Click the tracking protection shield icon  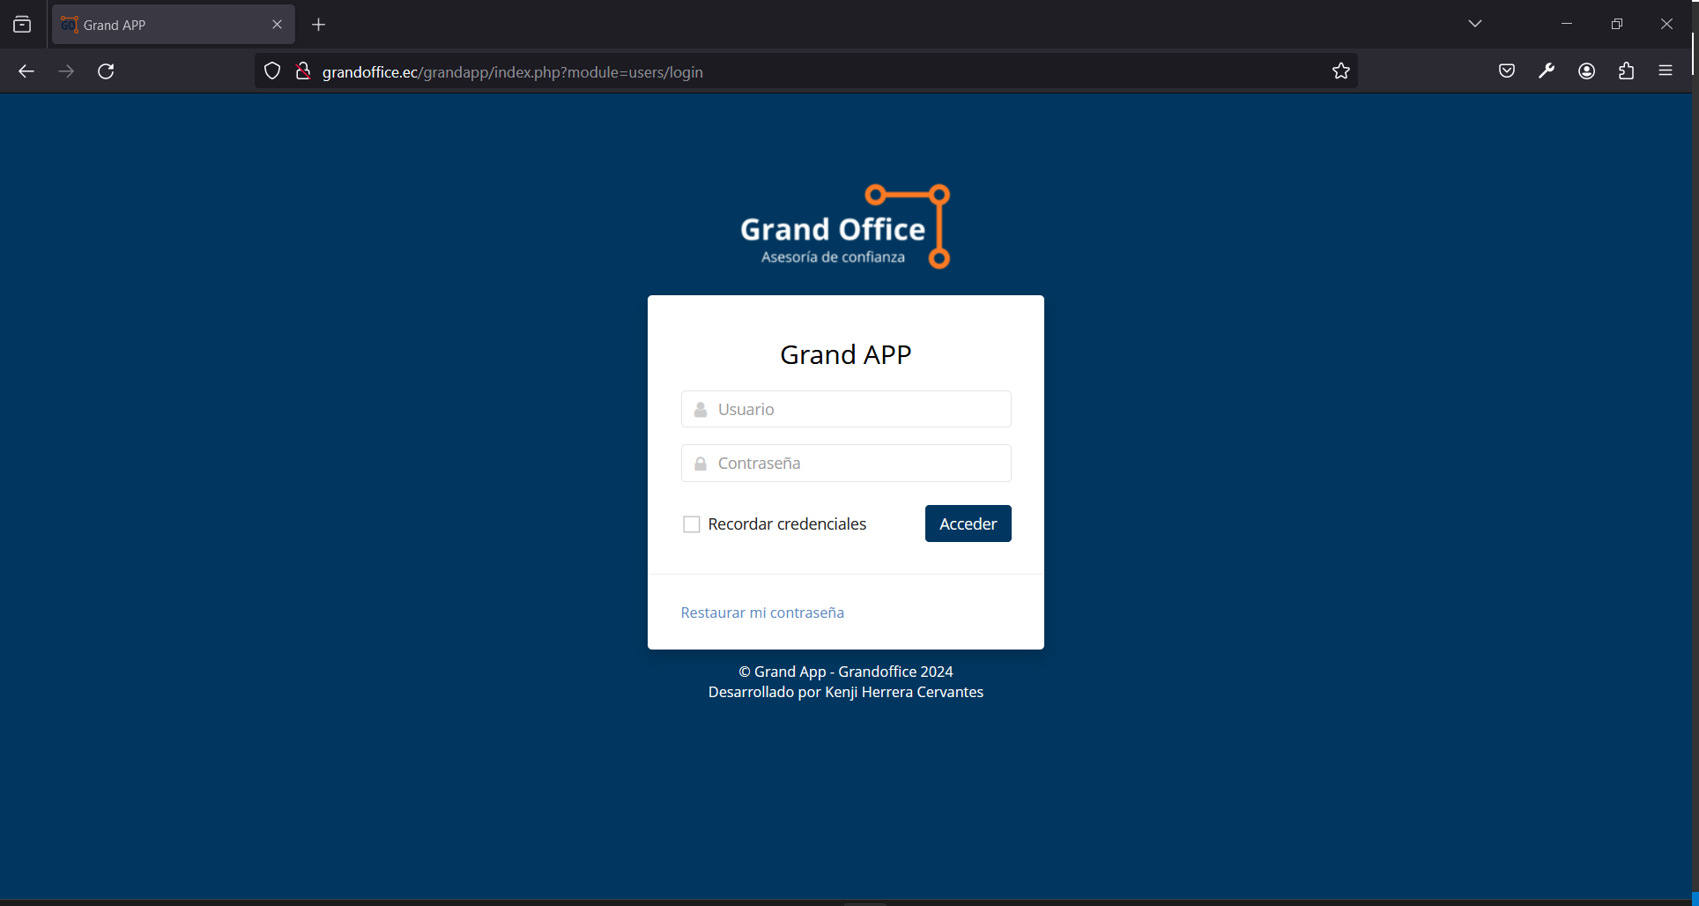pyautogui.click(x=272, y=71)
